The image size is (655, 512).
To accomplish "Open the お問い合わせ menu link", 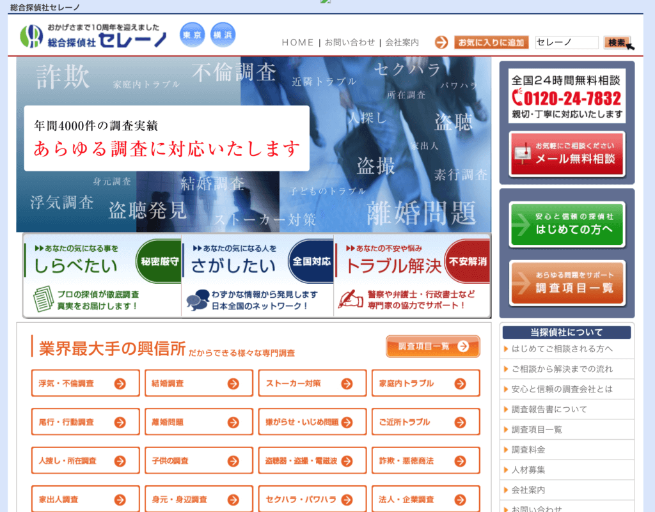I will click(350, 43).
